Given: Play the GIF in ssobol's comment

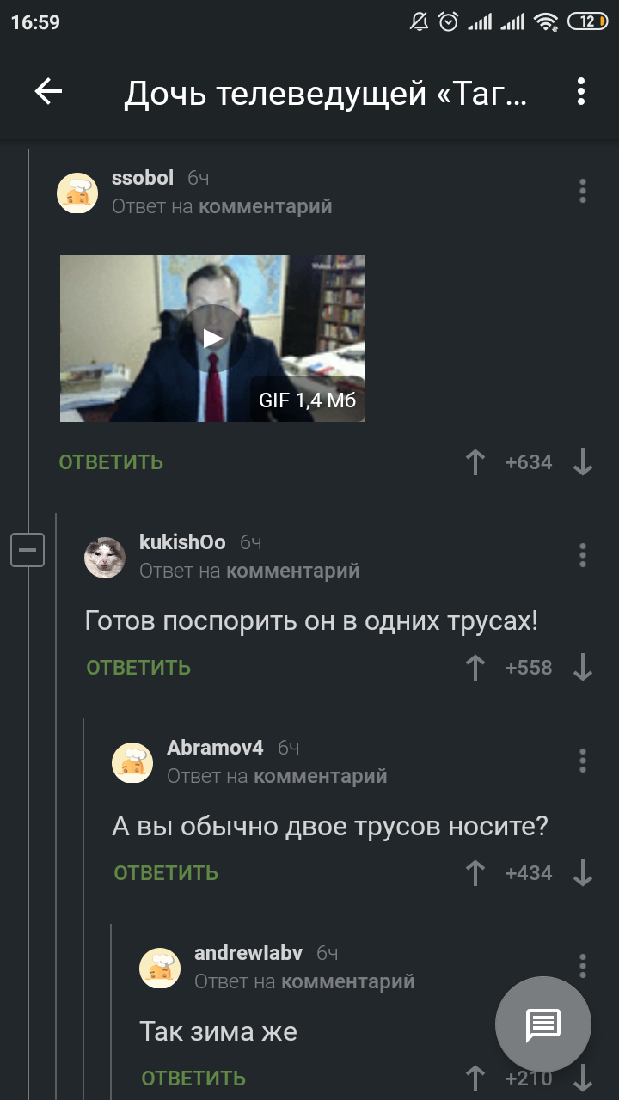Looking at the screenshot, I should click(212, 339).
